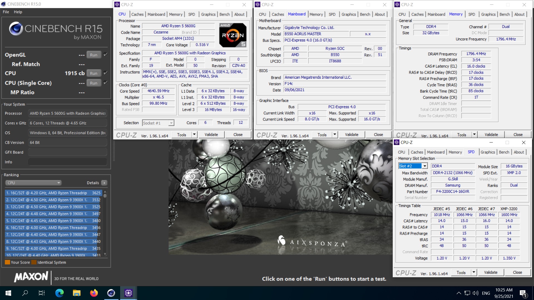The width and height of the screenshot is (534, 300).
Task: Expand Tools arrow in Memory window
Action: click(474, 134)
